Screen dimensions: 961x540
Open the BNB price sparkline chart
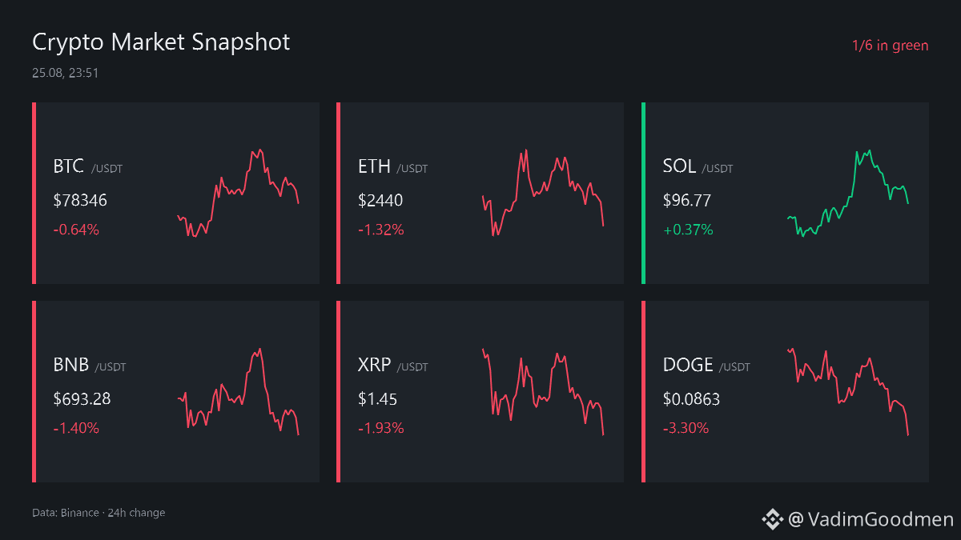(x=238, y=392)
